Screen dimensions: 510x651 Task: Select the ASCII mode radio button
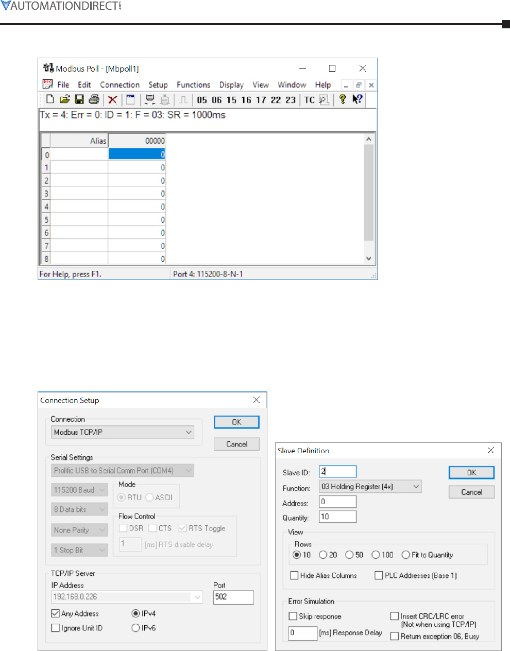click(x=149, y=497)
